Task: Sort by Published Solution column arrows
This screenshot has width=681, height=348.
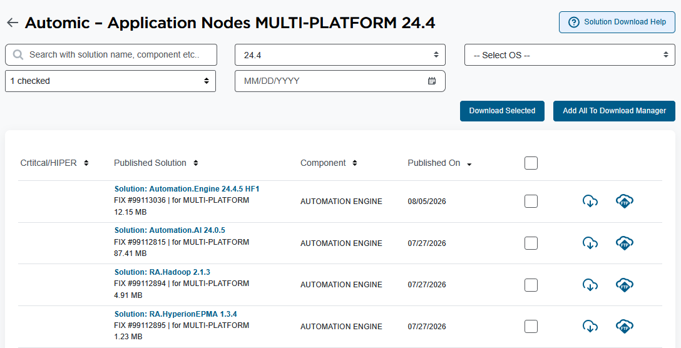Action: (x=195, y=163)
